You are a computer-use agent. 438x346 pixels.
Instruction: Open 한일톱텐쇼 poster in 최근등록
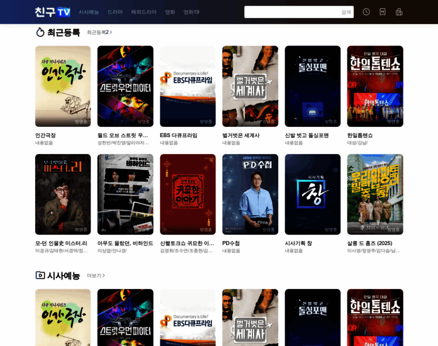pyautogui.click(x=375, y=86)
